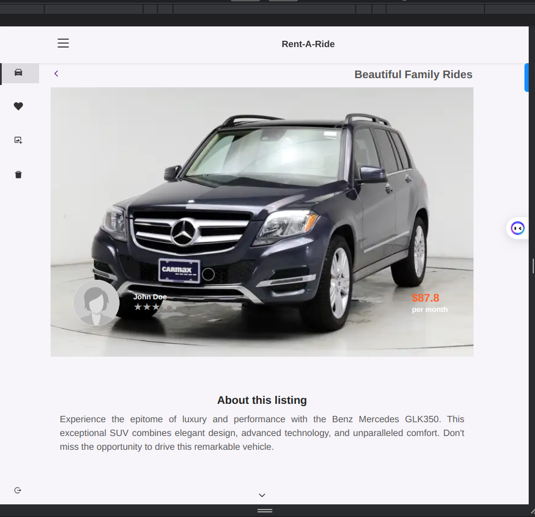Image resolution: width=535 pixels, height=517 pixels.
Task: Click the Beautiful Family Rides title
Action: click(x=413, y=74)
